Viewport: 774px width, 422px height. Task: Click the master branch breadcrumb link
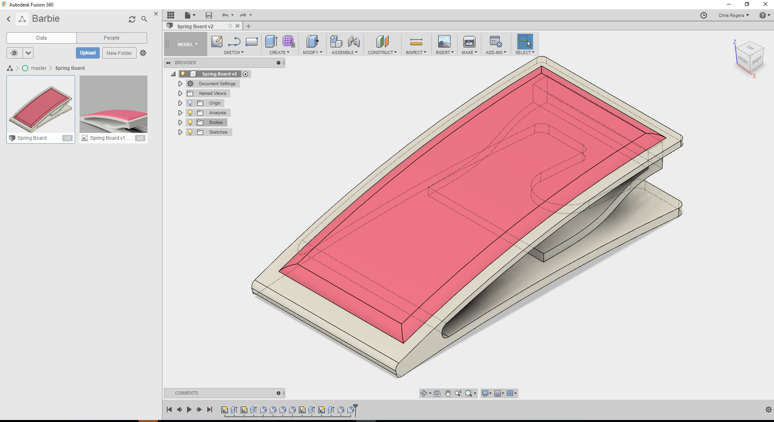(38, 68)
